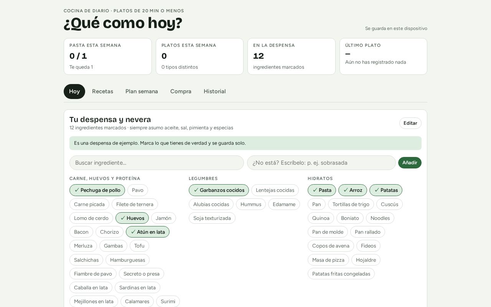Unmark the Arroz ingredient chip
491x307 pixels.
coord(353,190)
